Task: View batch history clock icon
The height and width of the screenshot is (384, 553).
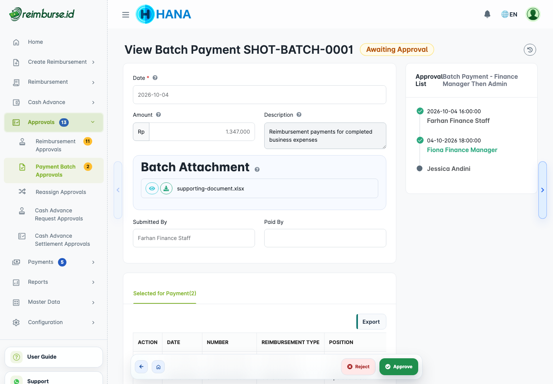Action: (x=530, y=50)
